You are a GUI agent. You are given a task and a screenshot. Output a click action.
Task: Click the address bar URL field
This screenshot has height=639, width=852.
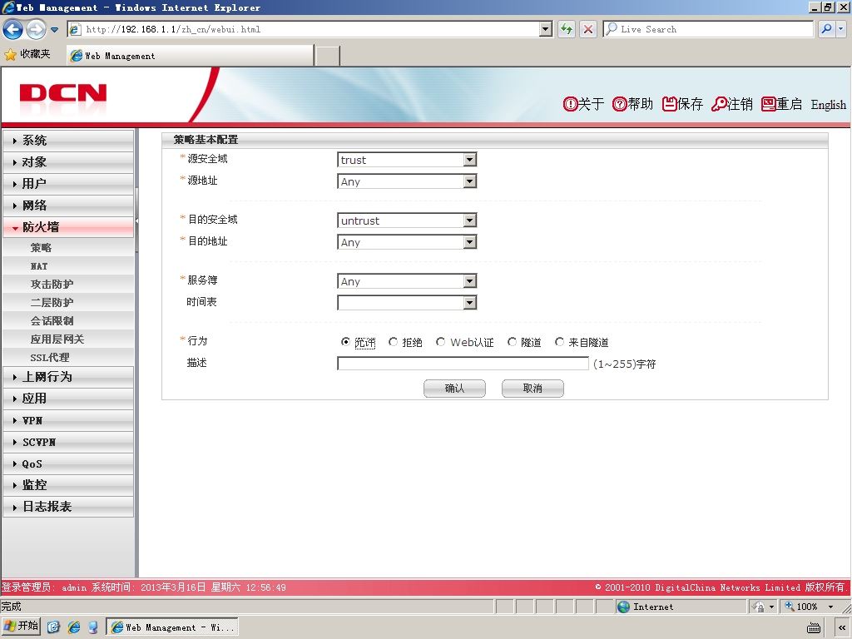(305, 29)
